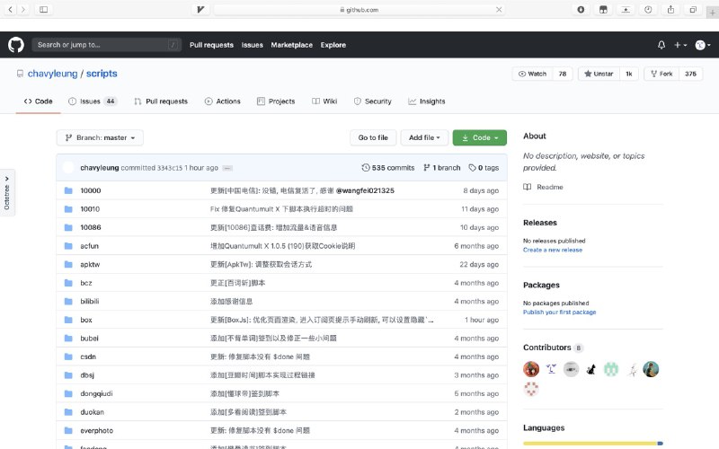Open the commit hash 3343c15

170,168
